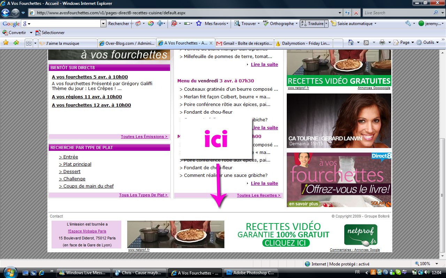Click the RSS feeds icon
446x278 pixels.
366,42
